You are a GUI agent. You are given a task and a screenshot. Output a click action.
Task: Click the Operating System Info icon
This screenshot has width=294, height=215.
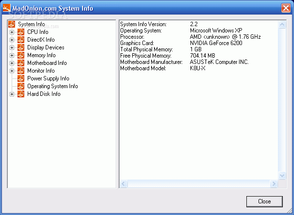[x=21, y=86]
